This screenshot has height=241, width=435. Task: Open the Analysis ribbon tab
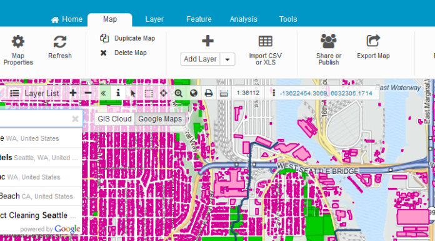(x=243, y=19)
